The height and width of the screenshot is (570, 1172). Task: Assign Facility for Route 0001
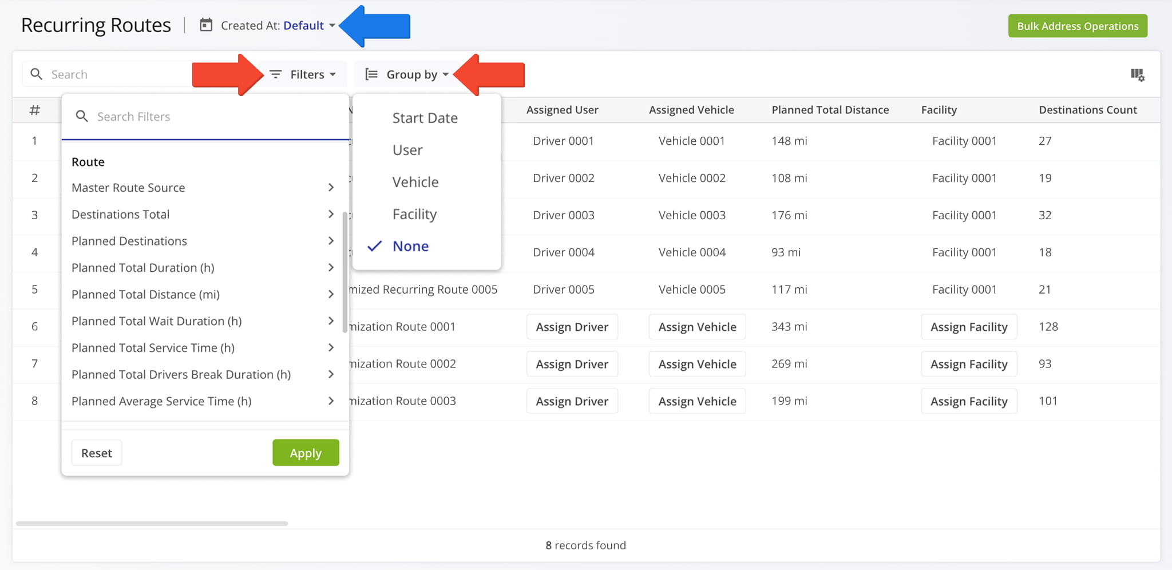click(x=969, y=327)
